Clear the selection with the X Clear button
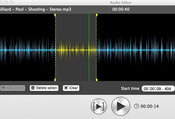Image resolution: width=175 pixels, height=119 pixels. [71, 88]
